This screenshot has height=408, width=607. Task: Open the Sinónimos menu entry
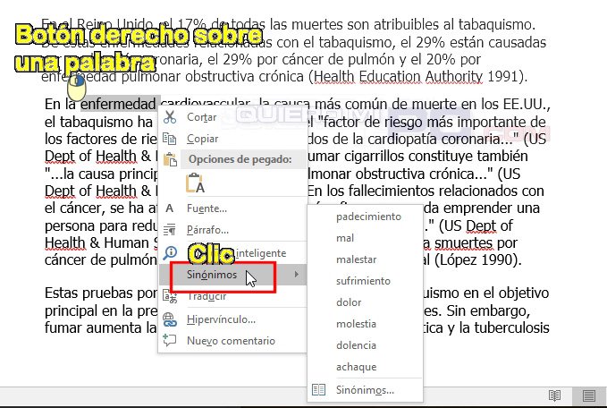pos(232,275)
